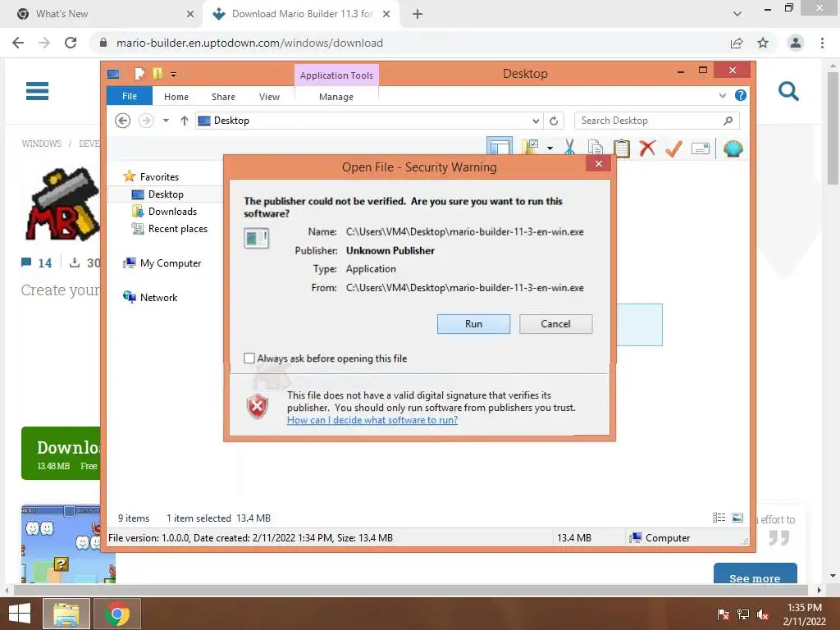Close the Security Warning dialog with X

coord(599,163)
